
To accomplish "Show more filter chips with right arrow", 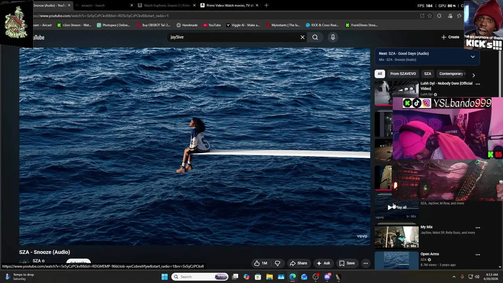I will (x=474, y=75).
